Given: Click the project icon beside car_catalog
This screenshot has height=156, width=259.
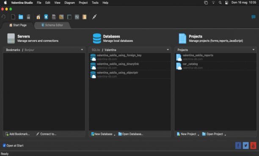Looking at the screenshot, I should [x=179, y=66].
